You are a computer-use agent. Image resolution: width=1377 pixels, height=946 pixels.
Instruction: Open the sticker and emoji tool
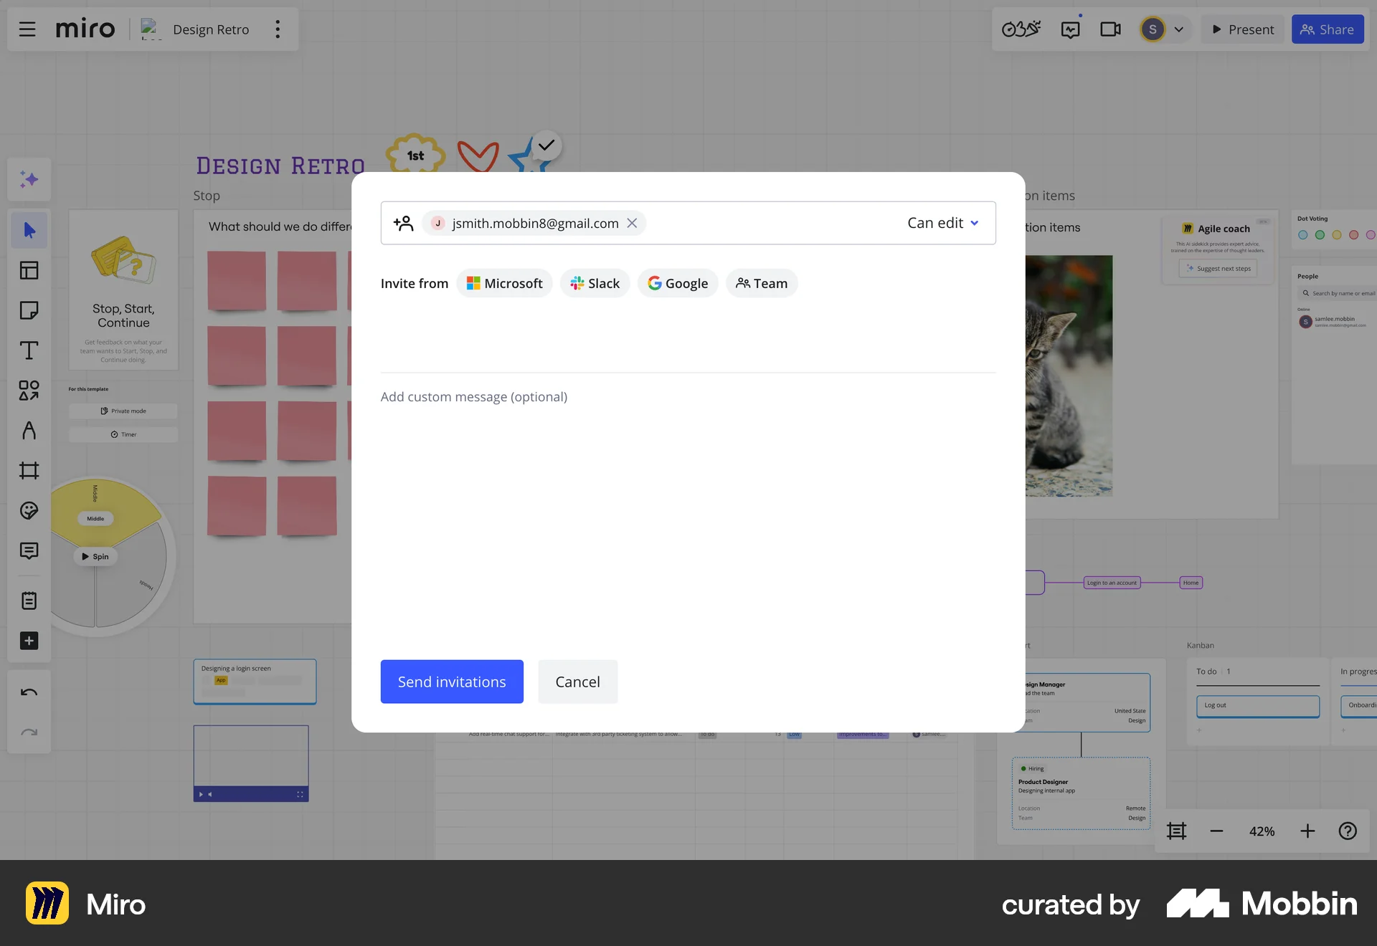29,511
